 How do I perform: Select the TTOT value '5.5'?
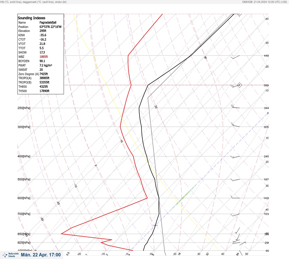click(x=42, y=48)
